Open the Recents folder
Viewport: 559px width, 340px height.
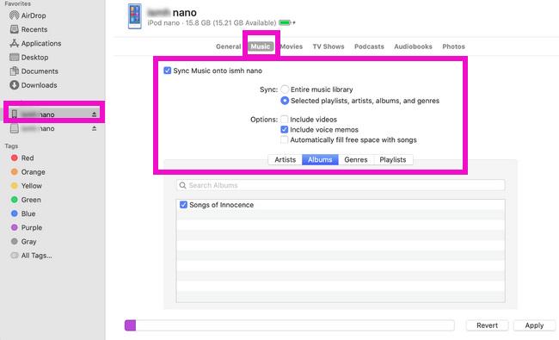pos(28,29)
